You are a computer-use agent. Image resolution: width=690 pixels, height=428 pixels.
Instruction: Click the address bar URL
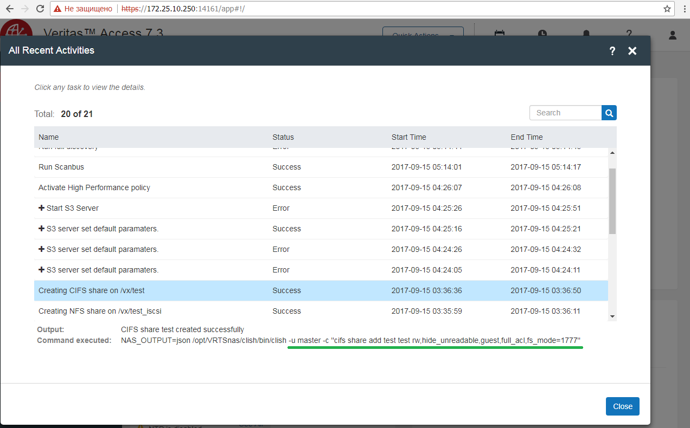pos(183,9)
